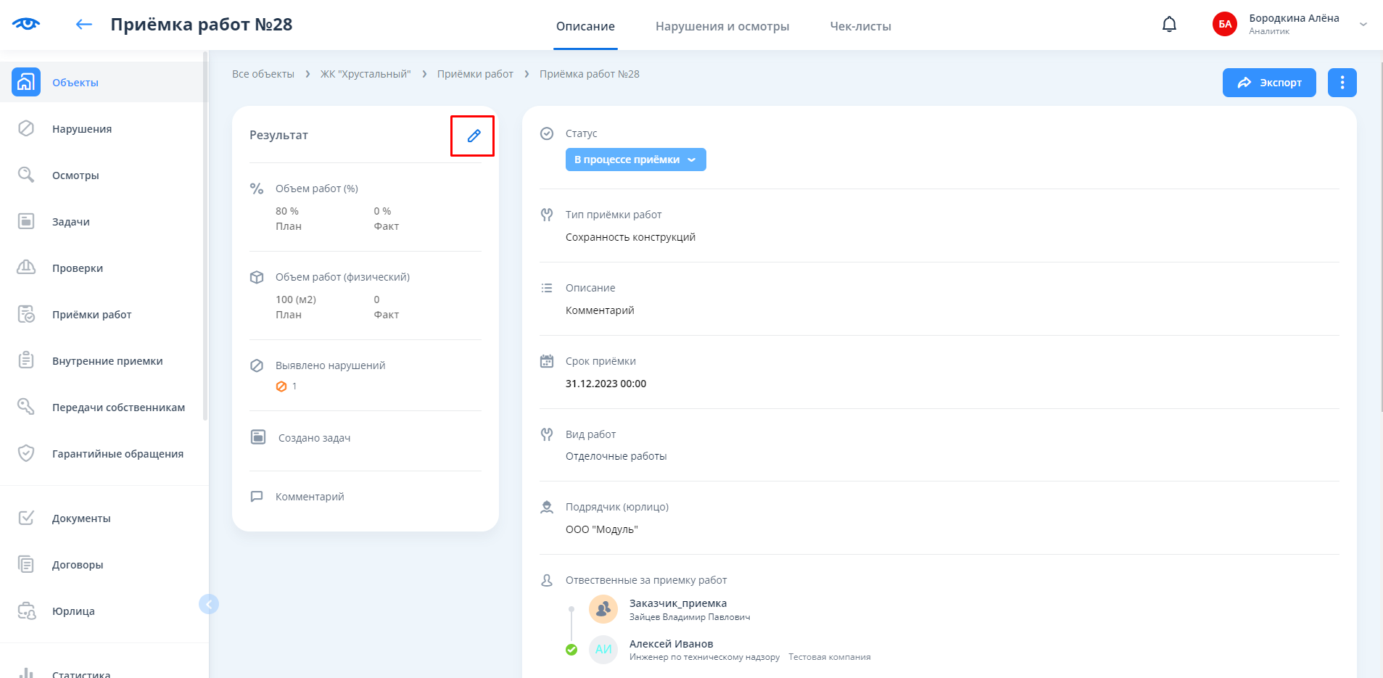Screen dimensions: 1383x678
Task: Click the eye logo in top-left corner
Action: click(x=26, y=24)
